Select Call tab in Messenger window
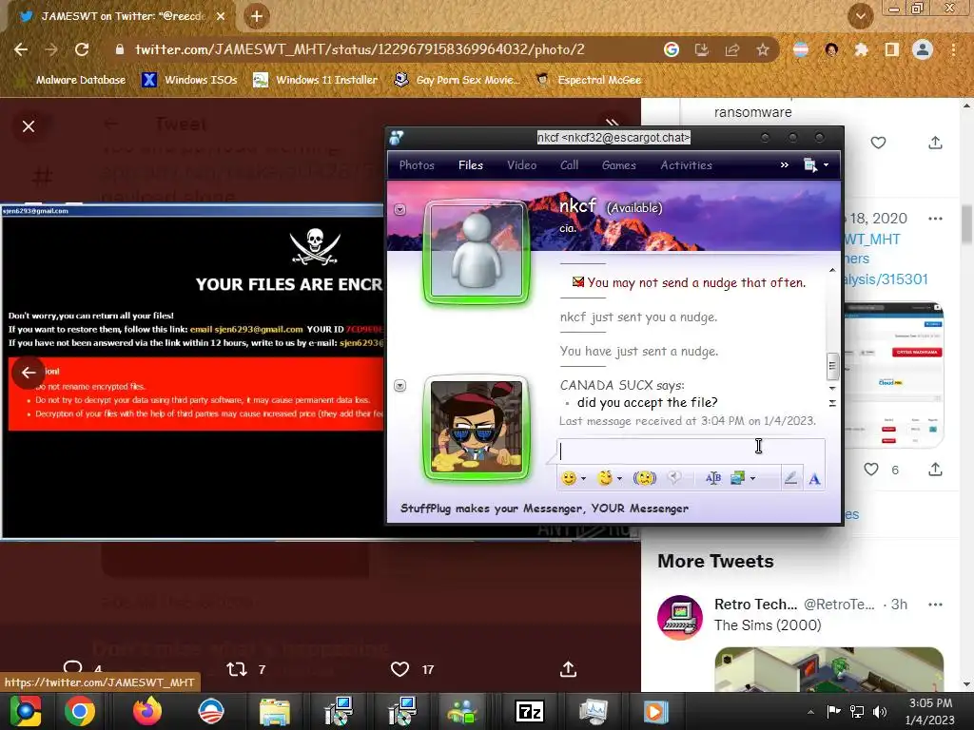 pos(569,165)
